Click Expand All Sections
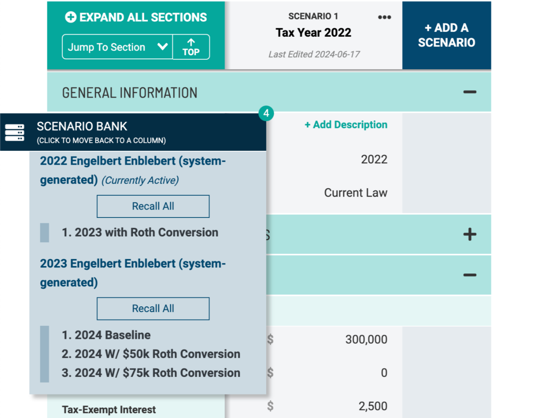Image resolution: width=553 pixels, height=418 pixels. tap(136, 17)
